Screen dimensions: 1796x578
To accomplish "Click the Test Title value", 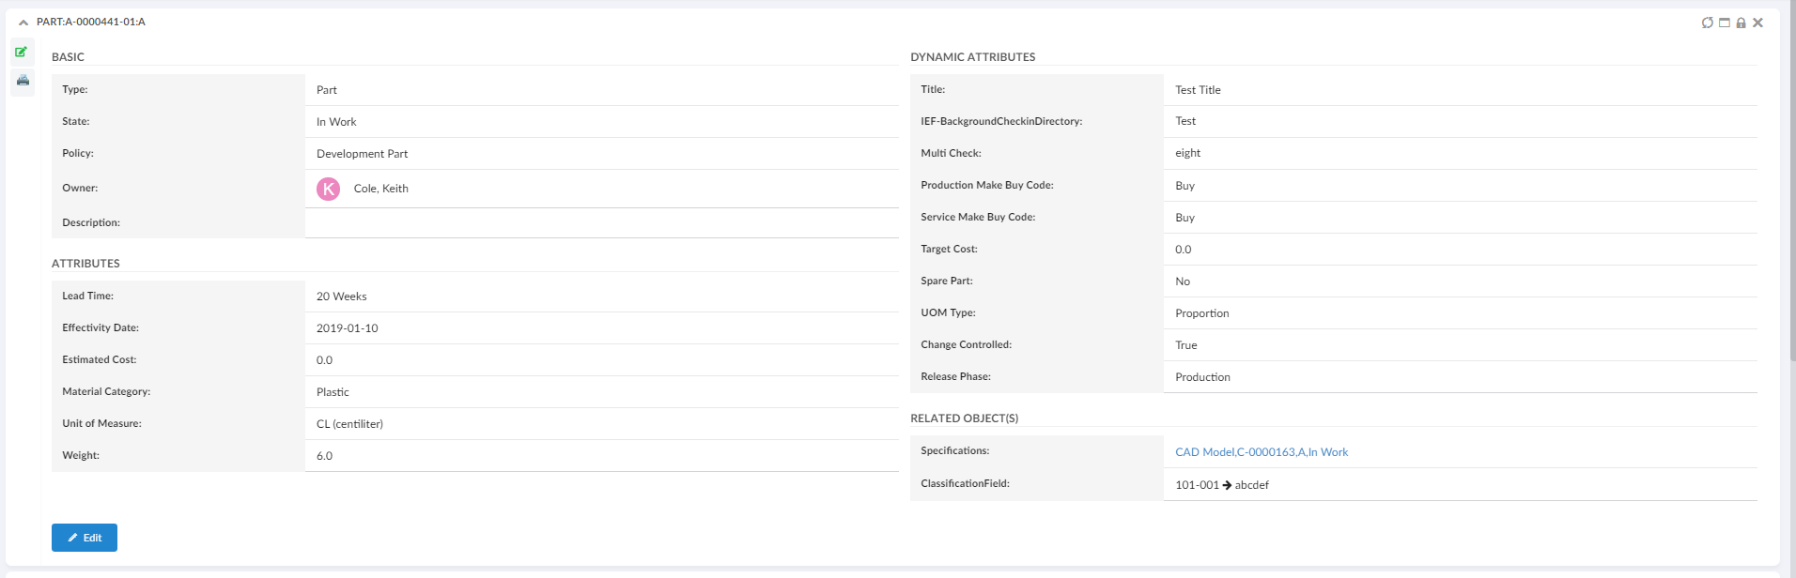I will pyautogui.click(x=1198, y=90).
